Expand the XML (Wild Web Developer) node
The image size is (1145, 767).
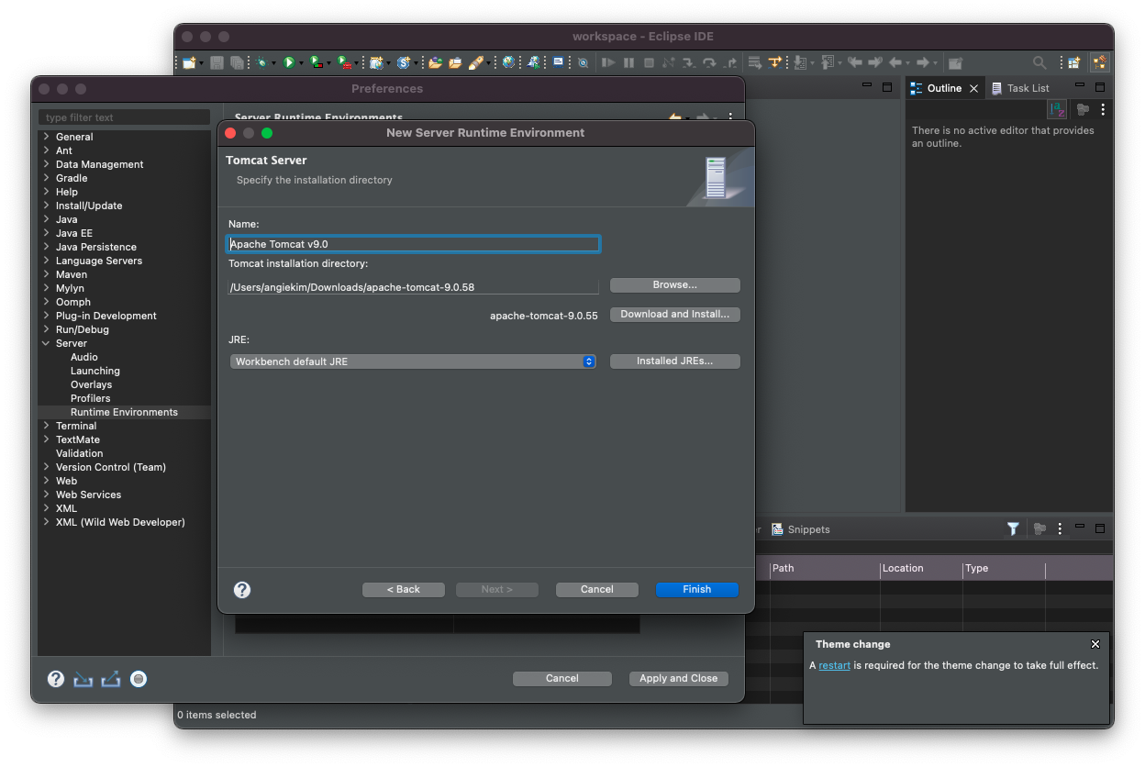click(x=47, y=522)
